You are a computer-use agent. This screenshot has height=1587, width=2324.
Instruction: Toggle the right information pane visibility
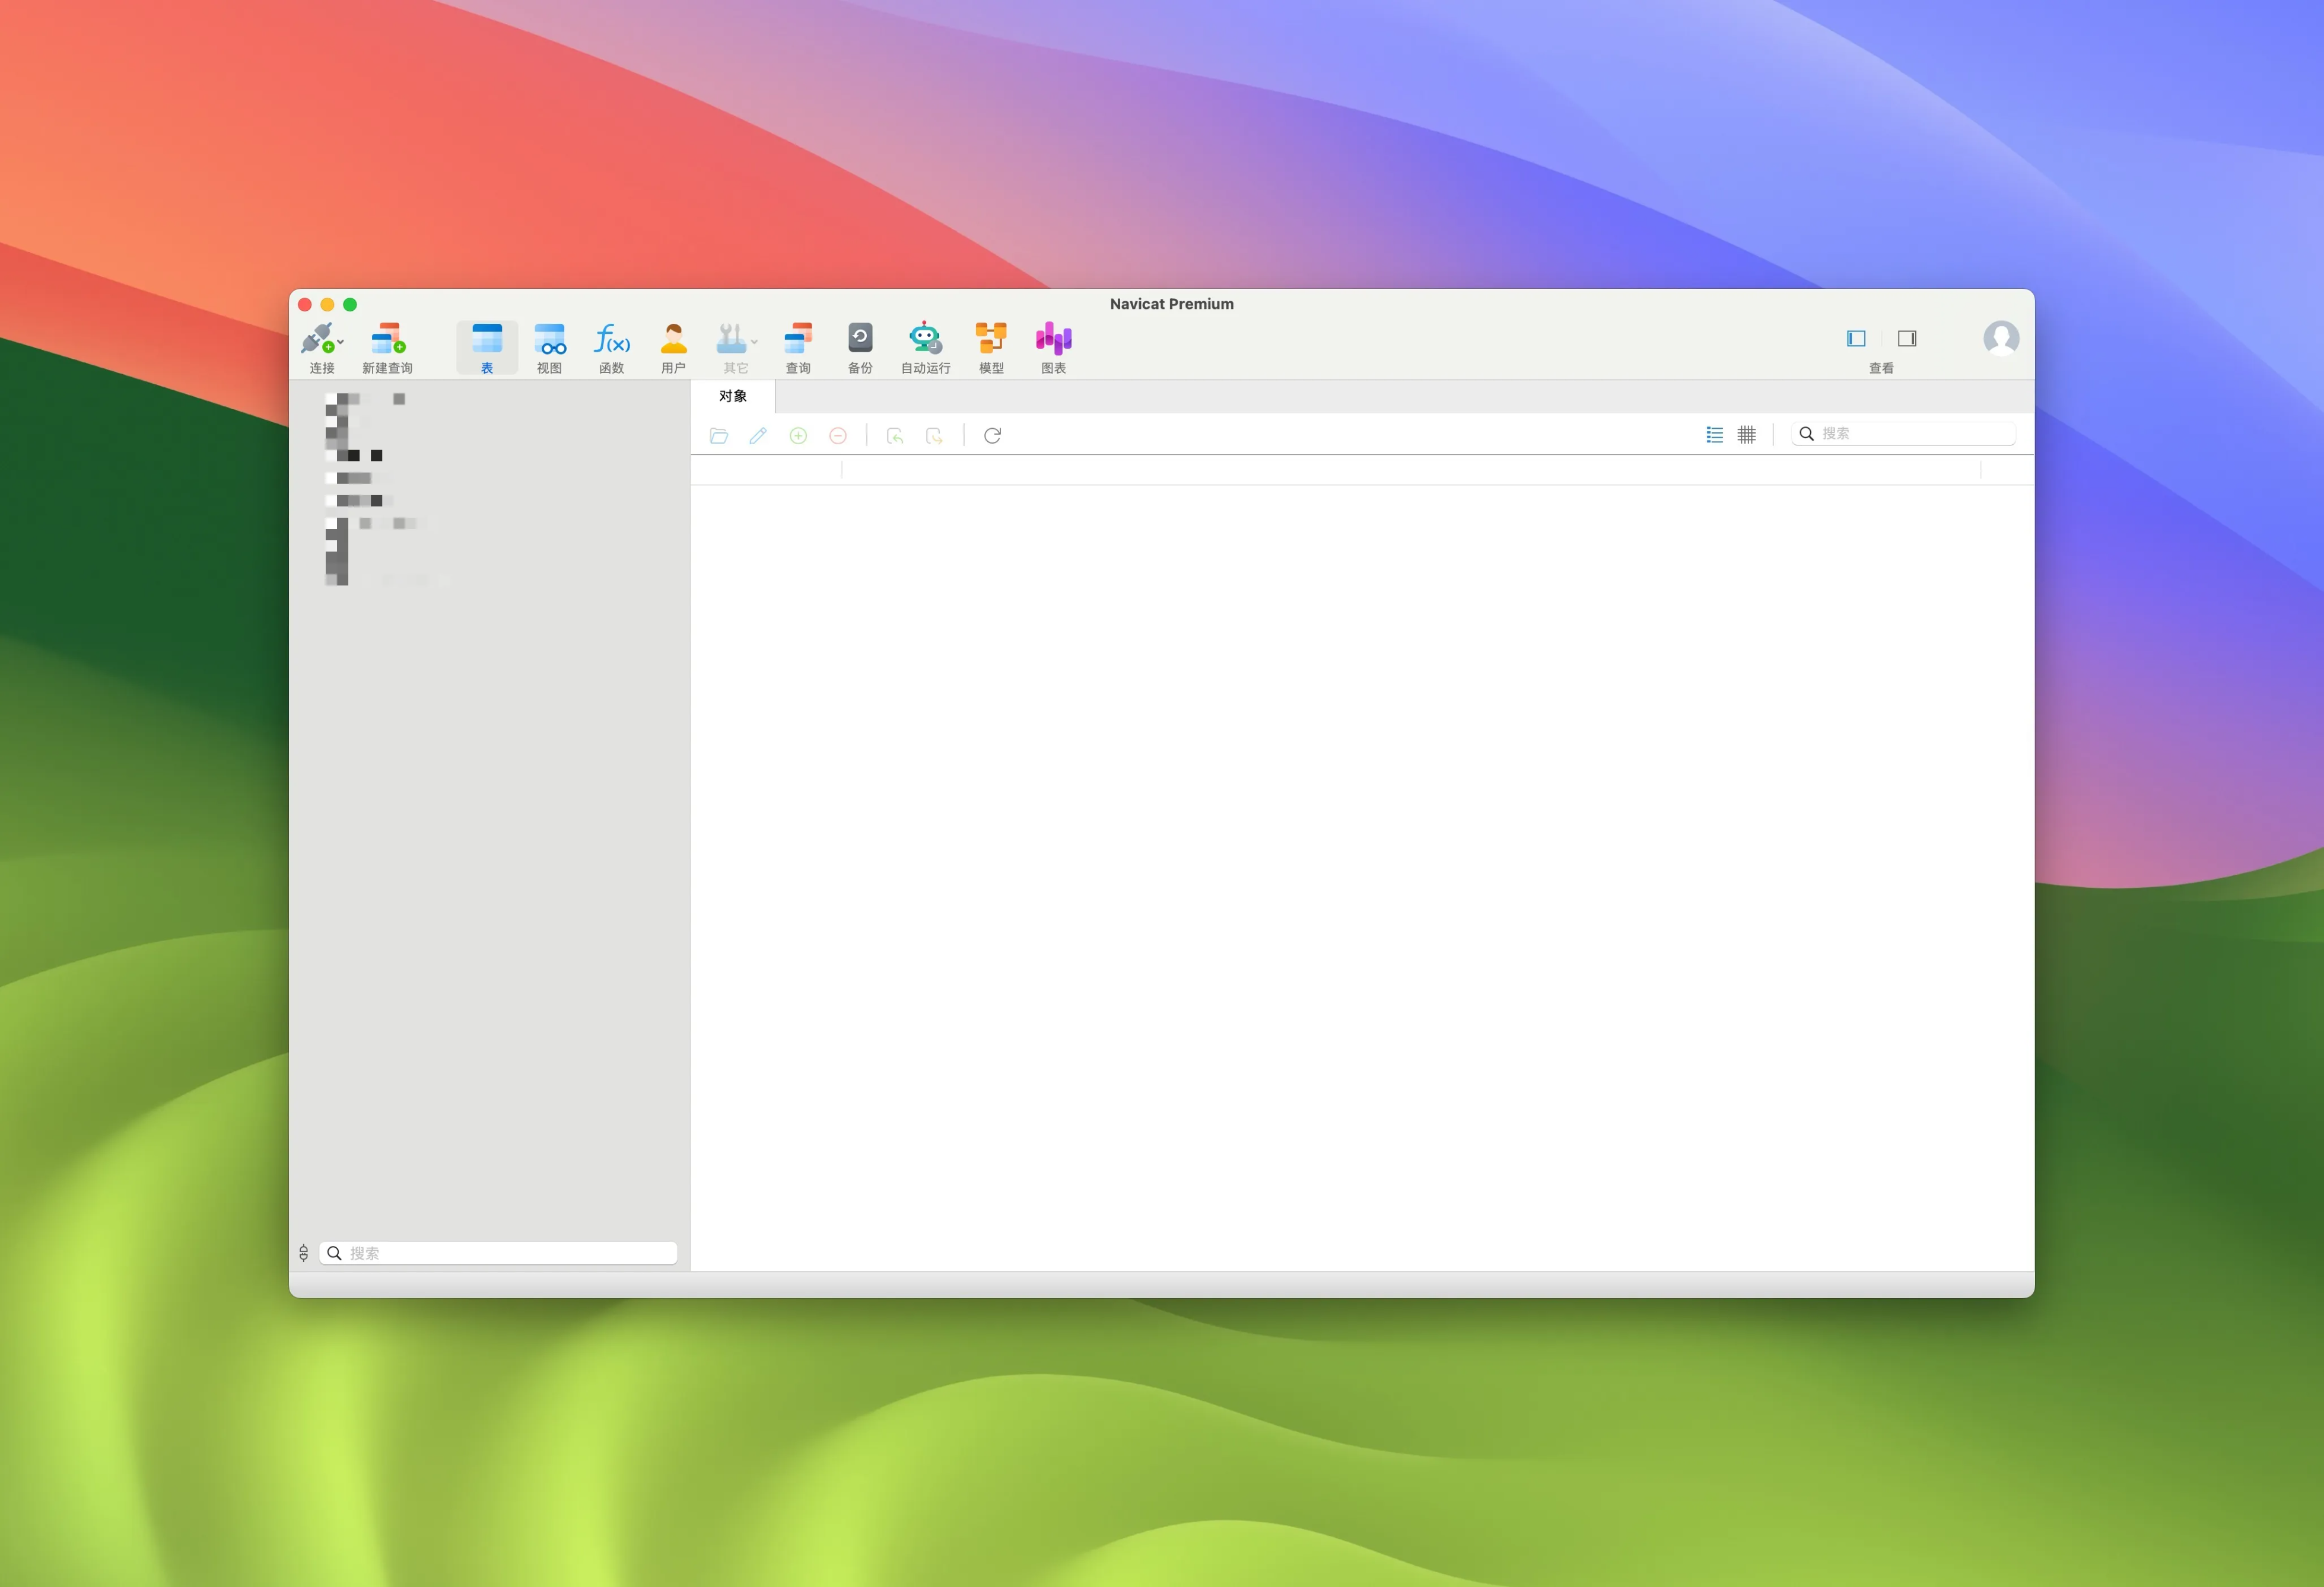point(1906,339)
